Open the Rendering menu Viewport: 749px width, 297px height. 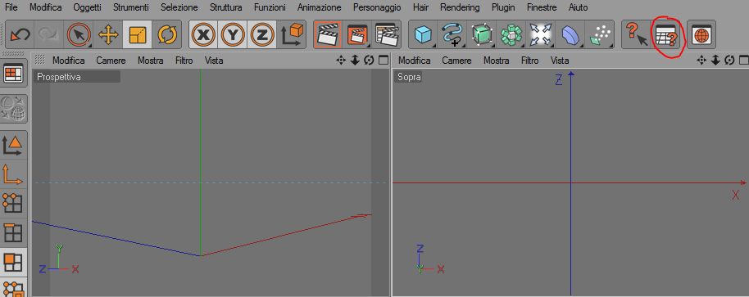[460, 7]
